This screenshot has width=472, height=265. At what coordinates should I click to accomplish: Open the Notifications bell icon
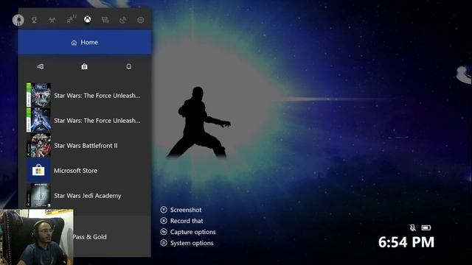click(x=129, y=66)
